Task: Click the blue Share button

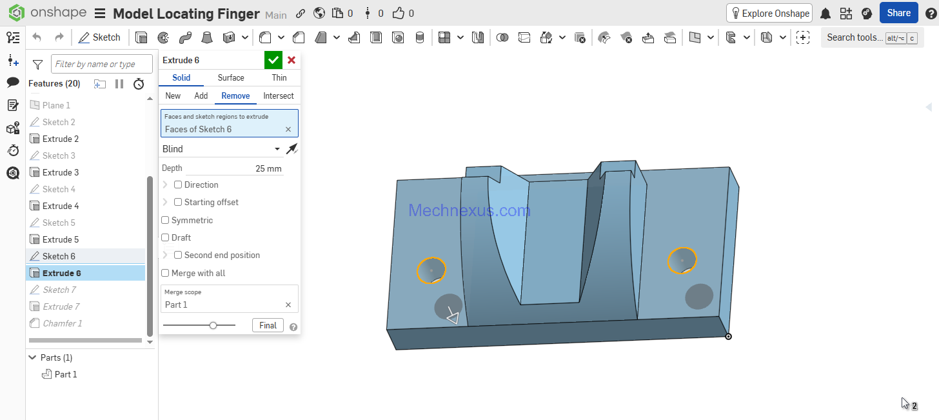Action: 898,13
